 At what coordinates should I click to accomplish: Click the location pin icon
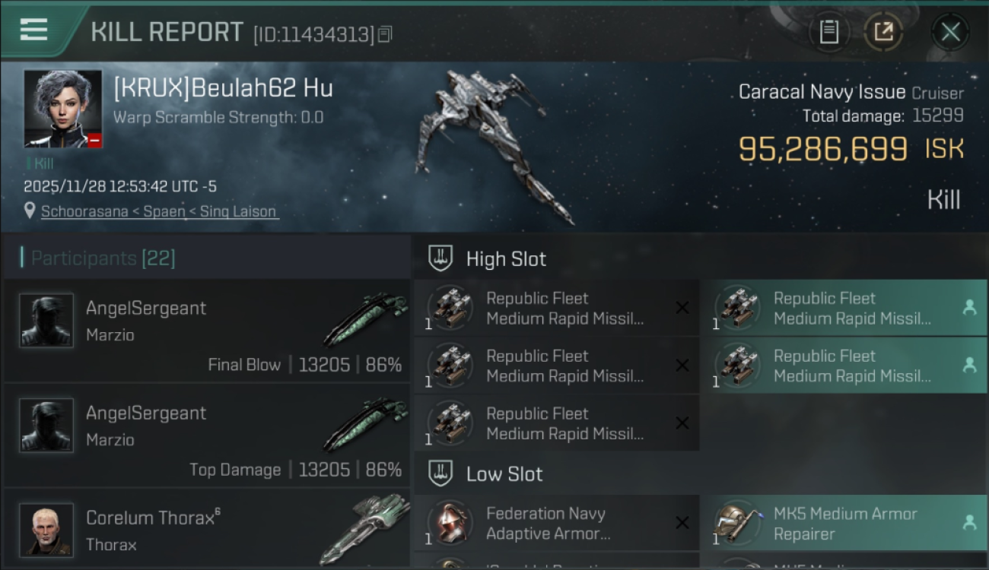click(30, 211)
